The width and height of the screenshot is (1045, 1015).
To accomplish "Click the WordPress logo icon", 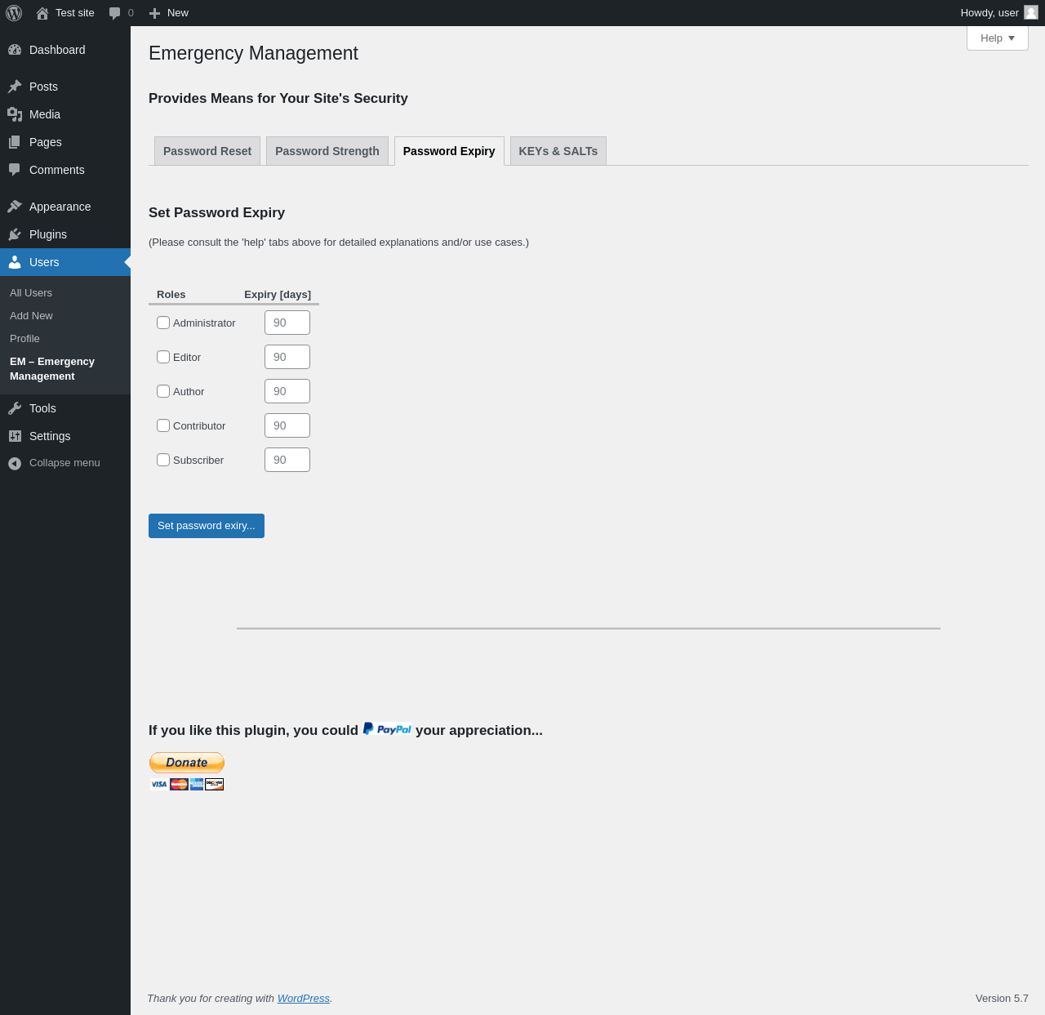I will pos(14,13).
